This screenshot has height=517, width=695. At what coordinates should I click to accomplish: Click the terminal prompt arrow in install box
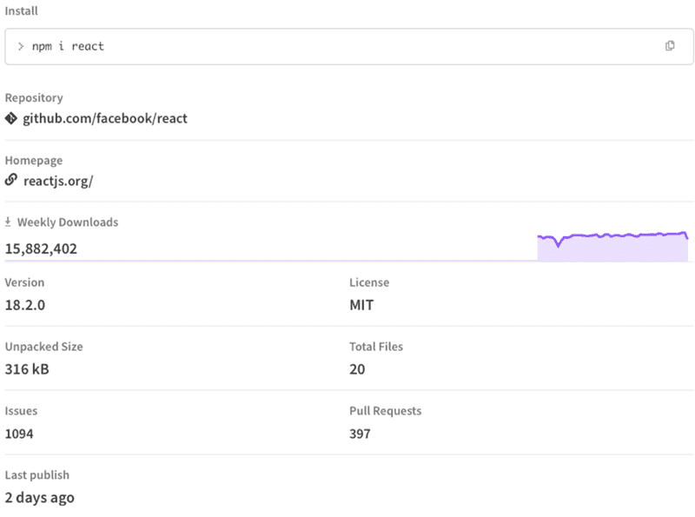click(x=19, y=46)
